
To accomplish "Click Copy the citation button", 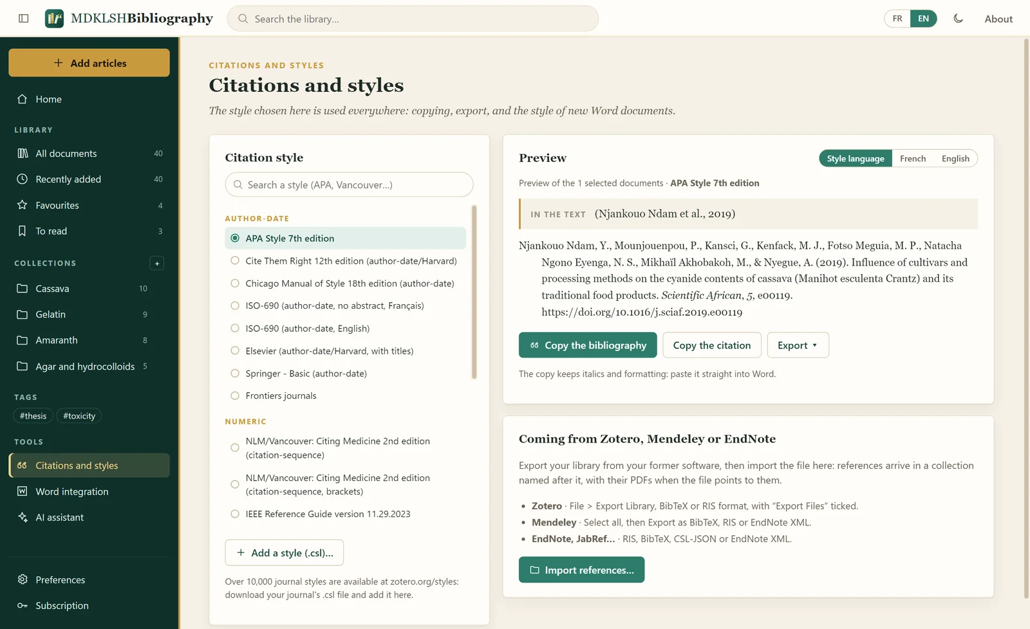I will pyautogui.click(x=712, y=345).
